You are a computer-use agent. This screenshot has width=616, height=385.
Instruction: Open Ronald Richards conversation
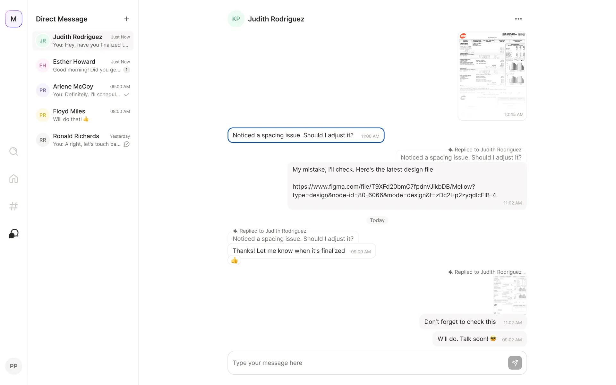click(x=83, y=140)
